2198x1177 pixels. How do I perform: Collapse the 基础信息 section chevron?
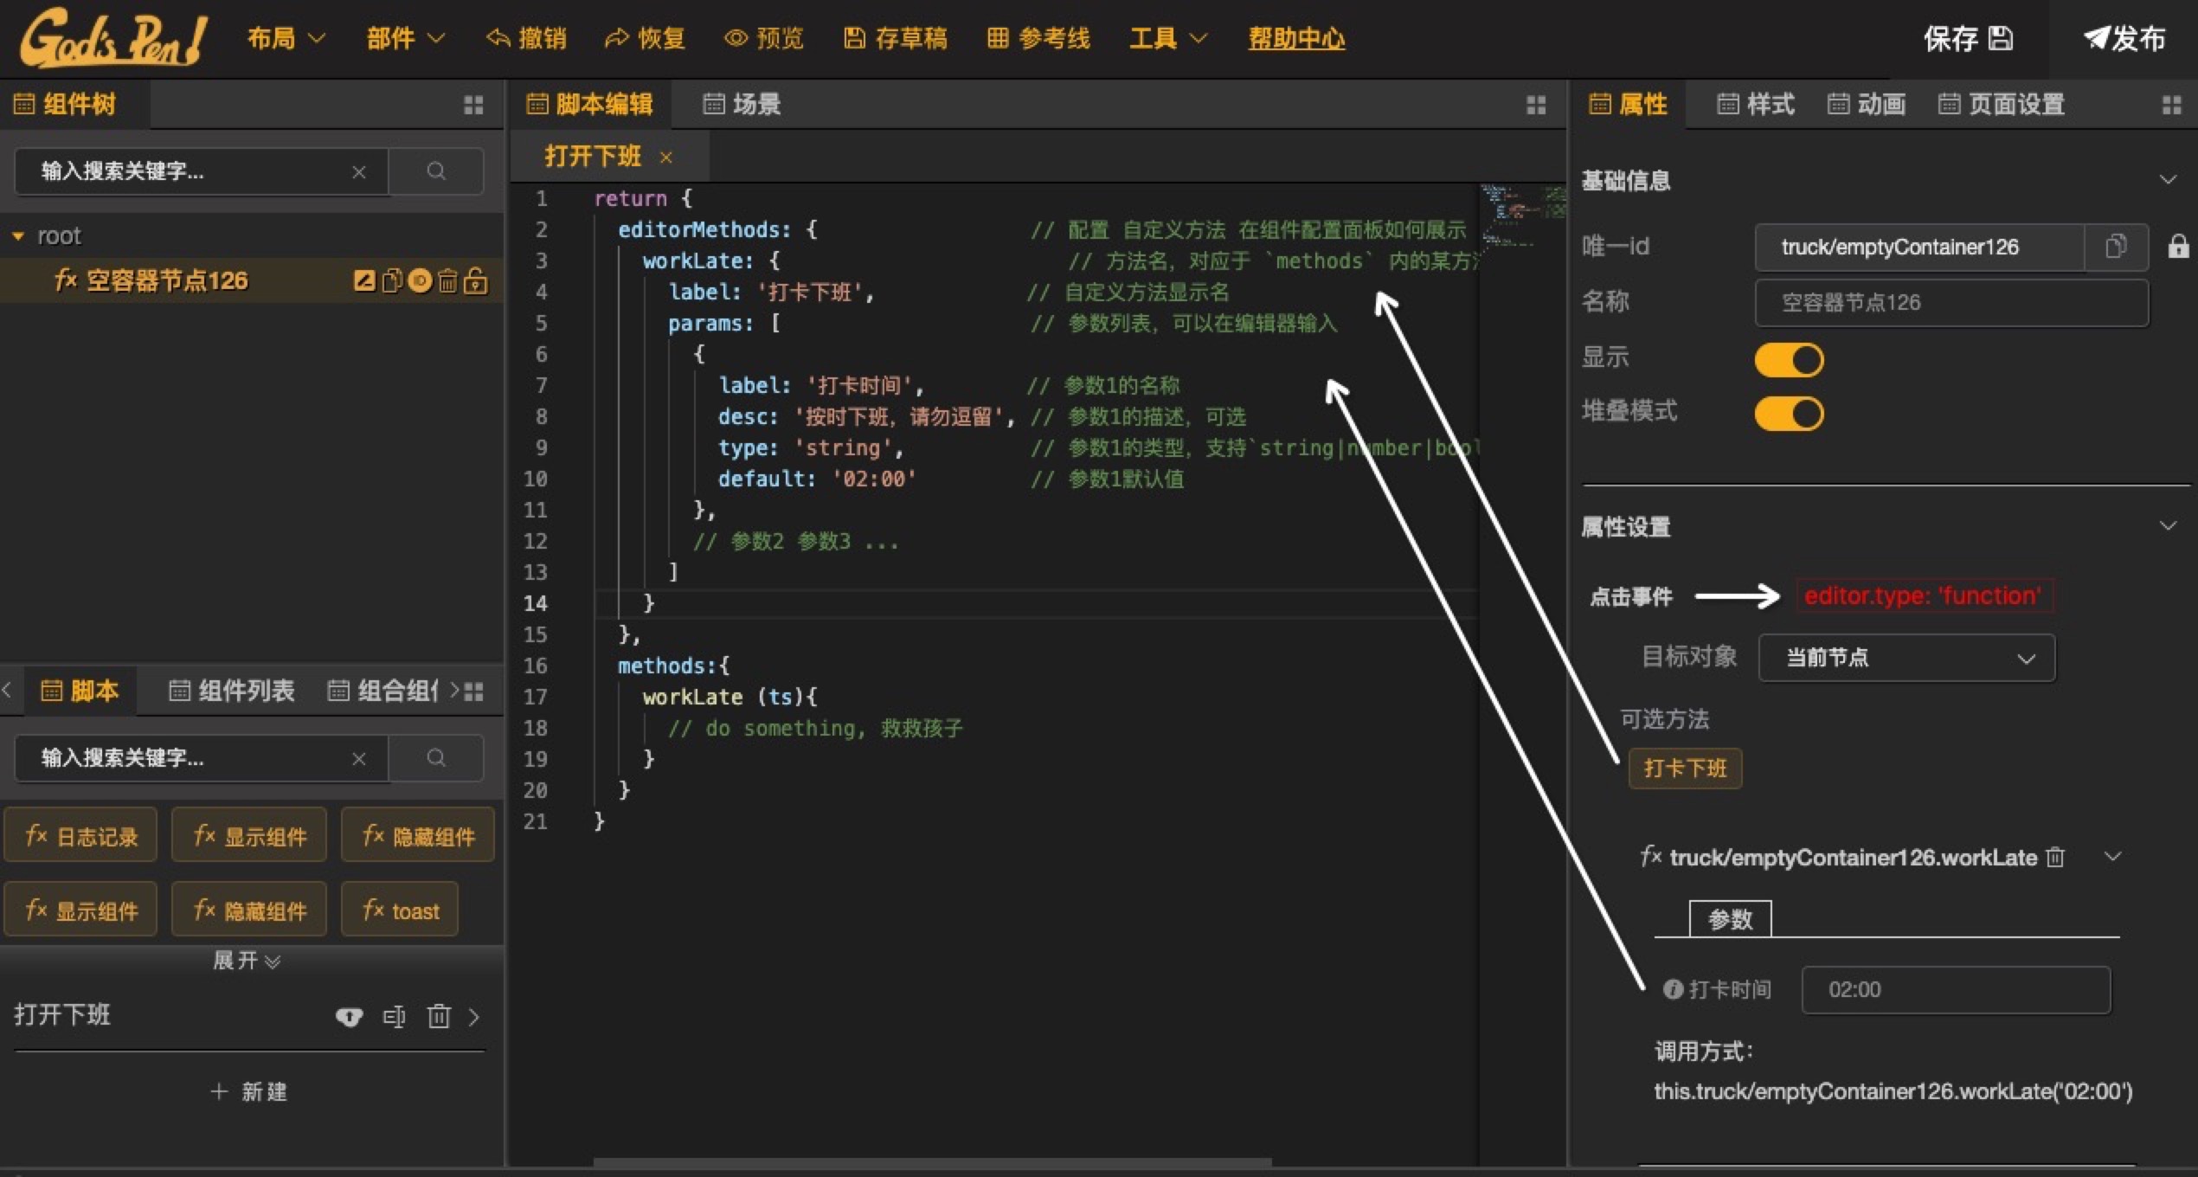pyautogui.click(x=2169, y=179)
